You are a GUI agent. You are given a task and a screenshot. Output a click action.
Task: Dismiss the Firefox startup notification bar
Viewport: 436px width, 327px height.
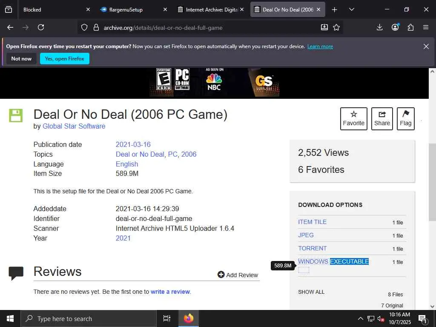[426, 46]
